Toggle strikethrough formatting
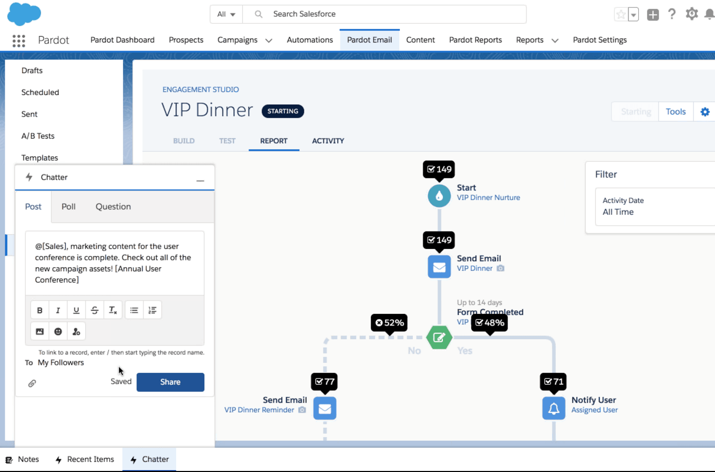The height and width of the screenshot is (472, 715). click(95, 310)
